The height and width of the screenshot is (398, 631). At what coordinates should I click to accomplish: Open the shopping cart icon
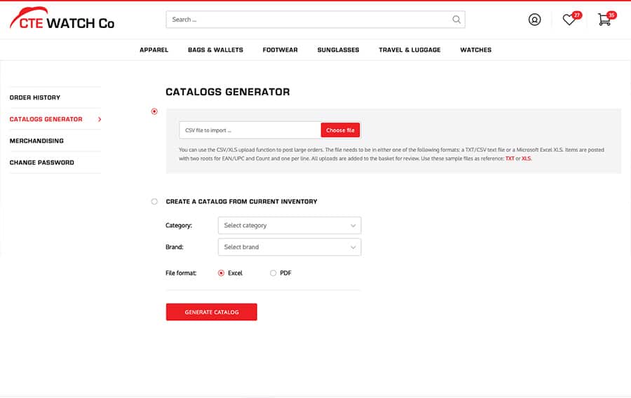604,20
